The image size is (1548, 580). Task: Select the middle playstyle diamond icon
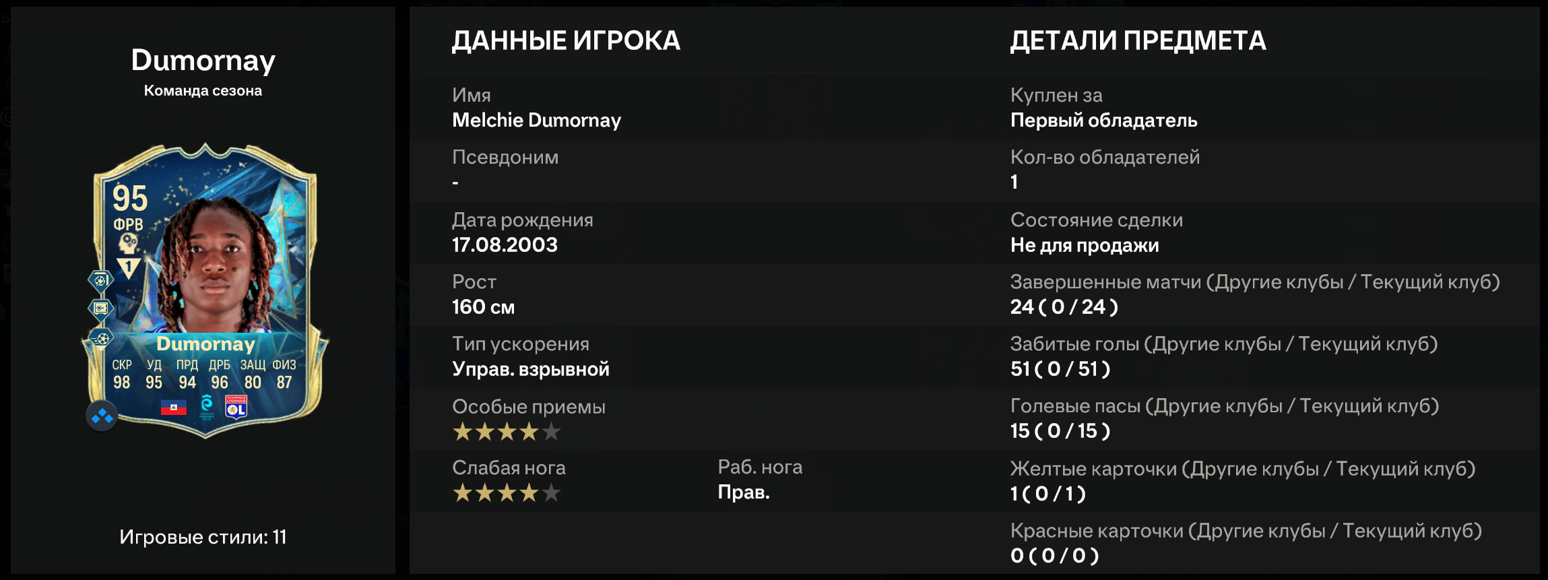coord(100,308)
